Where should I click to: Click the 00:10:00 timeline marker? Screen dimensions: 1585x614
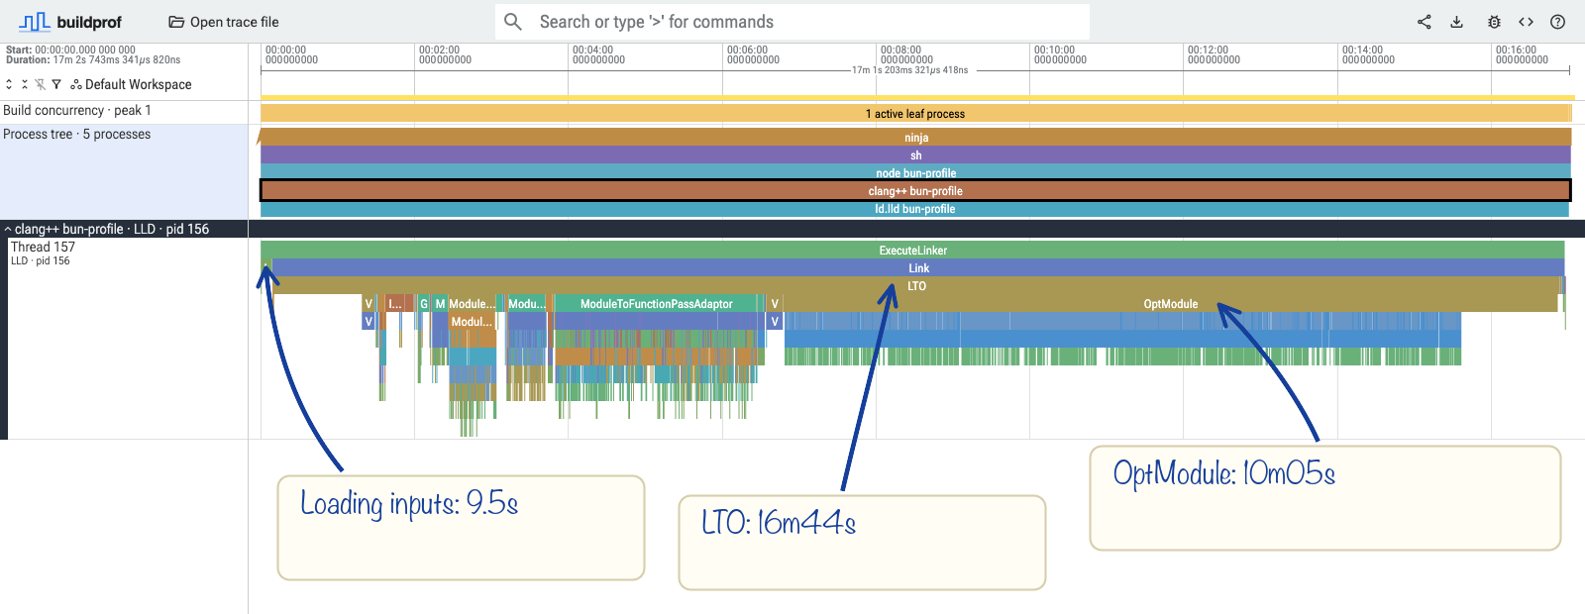(1060, 54)
